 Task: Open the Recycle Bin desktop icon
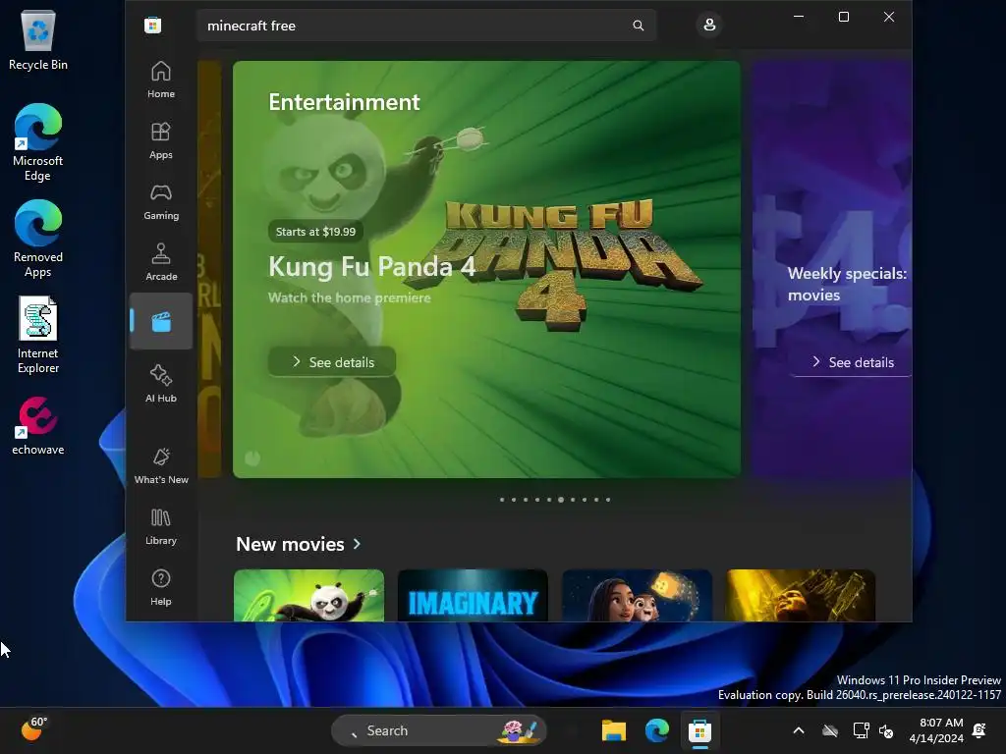click(x=38, y=40)
